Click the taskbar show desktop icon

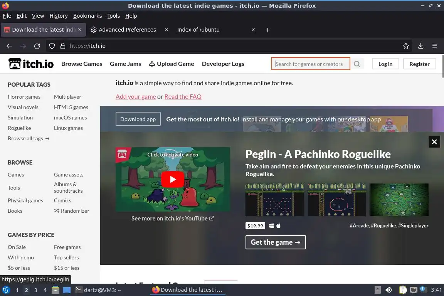click(67, 290)
